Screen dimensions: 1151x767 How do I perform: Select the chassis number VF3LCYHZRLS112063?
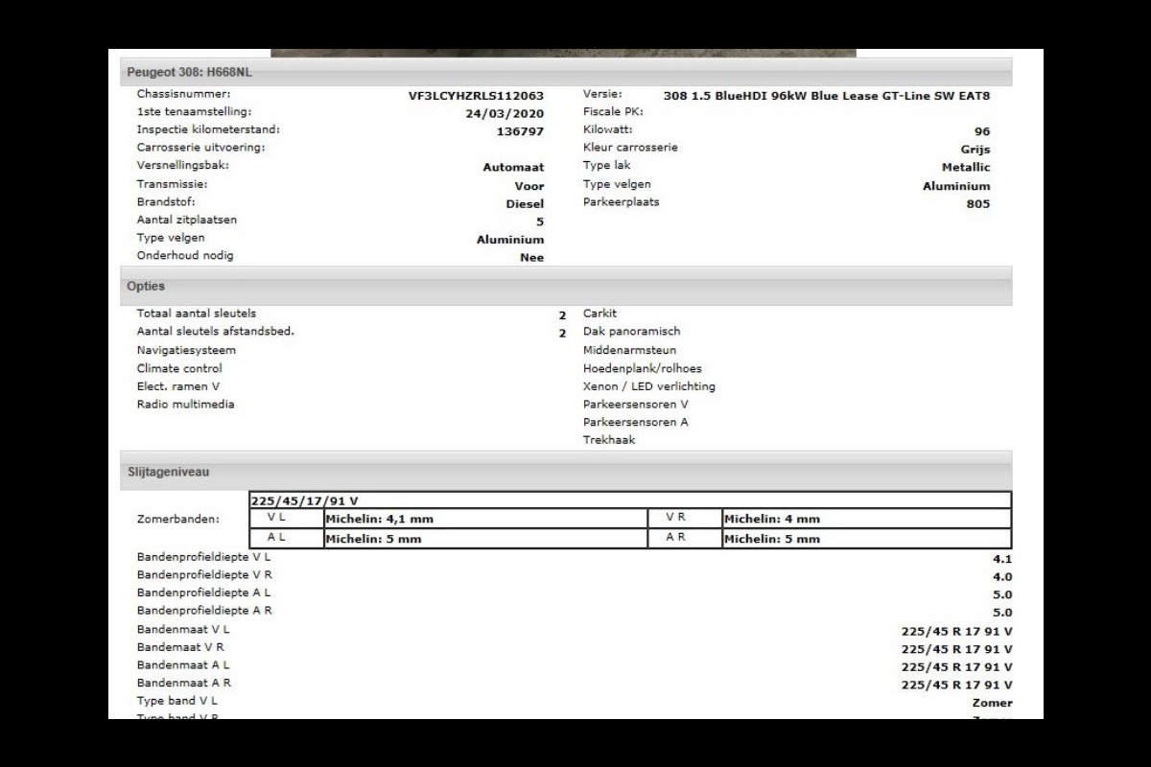coord(476,96)
